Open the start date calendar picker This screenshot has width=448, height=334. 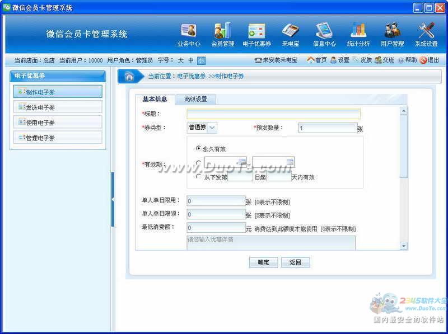tap(241, 163)
